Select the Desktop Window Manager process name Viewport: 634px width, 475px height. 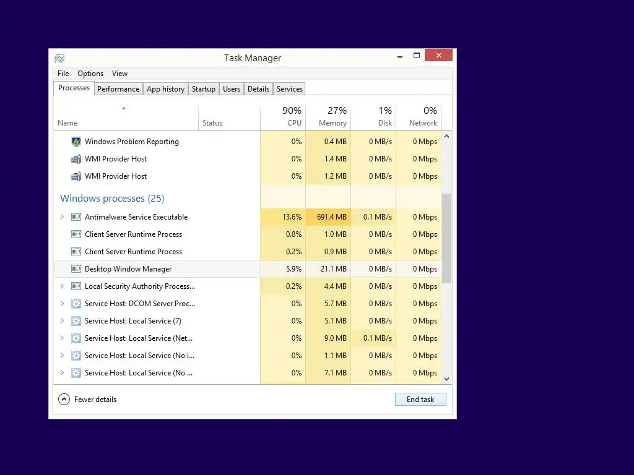pos(128,269)
